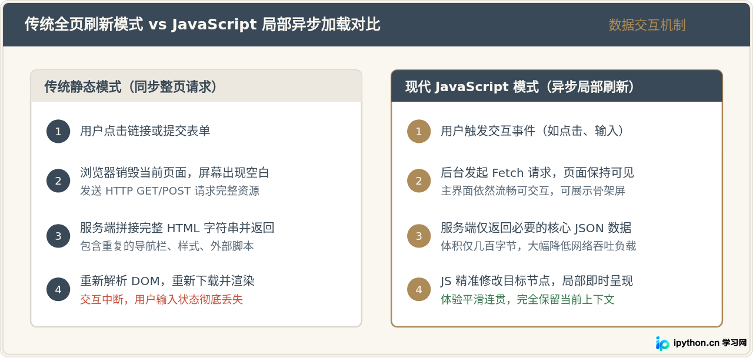Click the line 用户触发交互事件（如点击、输入）
The height and width of the screenshot is (358, 753).
click(532, 131)
